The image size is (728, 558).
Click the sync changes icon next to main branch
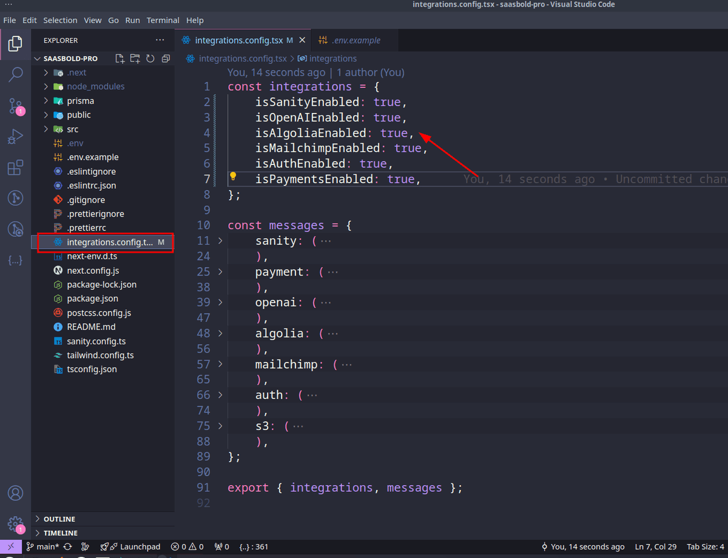[x=67, y=546]
